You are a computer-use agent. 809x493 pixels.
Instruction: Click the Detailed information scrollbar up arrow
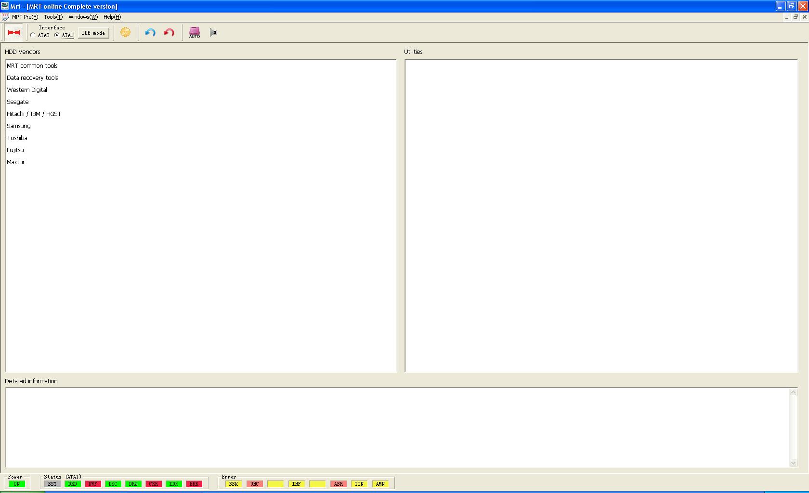click(x=794, y=392)
